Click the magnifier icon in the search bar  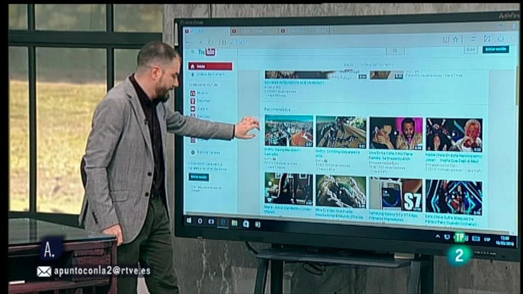coord(396,50)
